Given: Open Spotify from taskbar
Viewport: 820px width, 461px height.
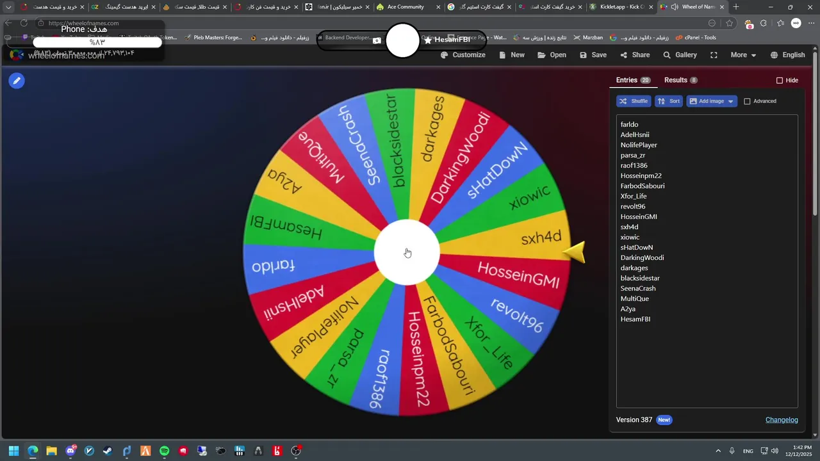Looking at the screenshot, I should coord(164,451).
